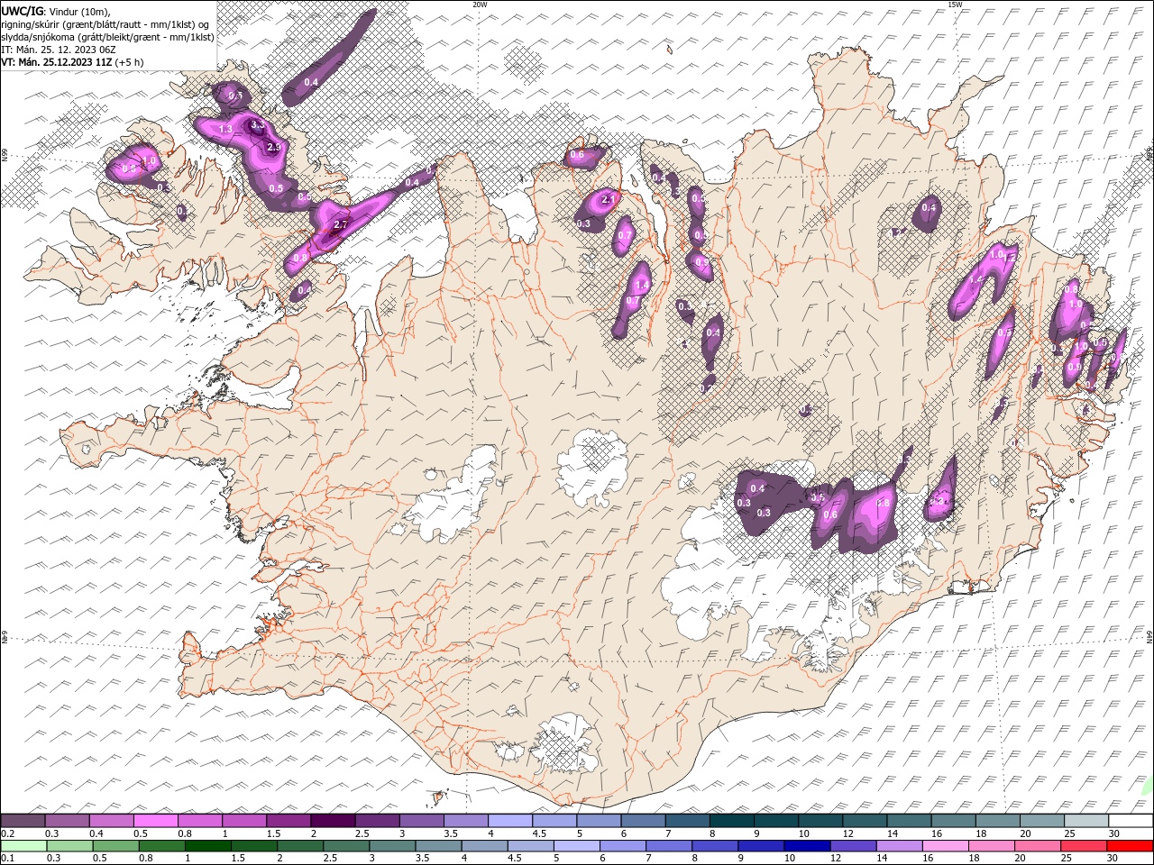The image size is (1154, 865).
Task: Pick top legend swatch between 2 and 2.5
Action: point(333,821)
